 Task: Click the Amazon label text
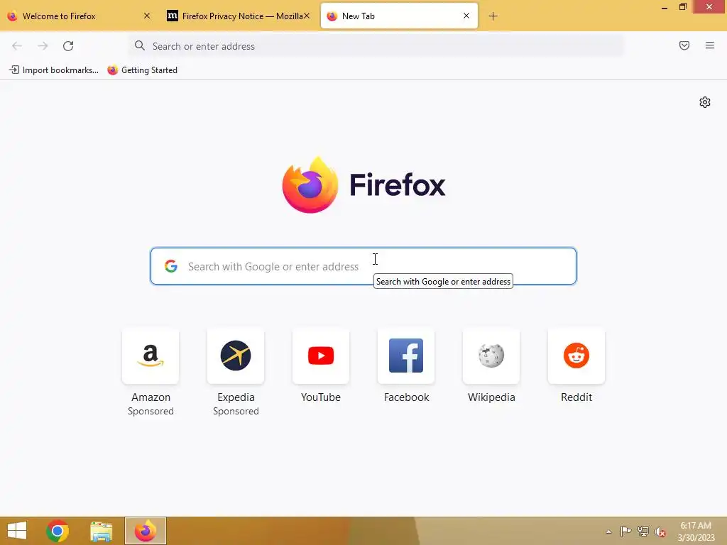[x=151, y=397]
